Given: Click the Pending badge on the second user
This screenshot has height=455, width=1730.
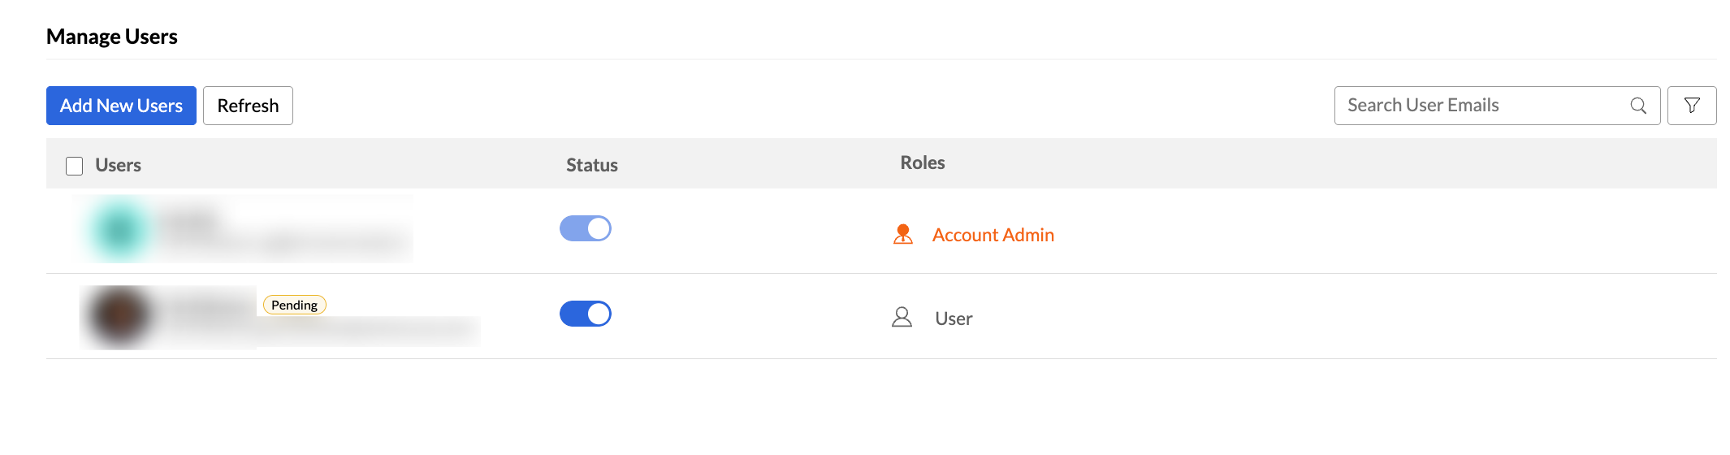Looking at the screenshot, I should click(x=294, y=305).
